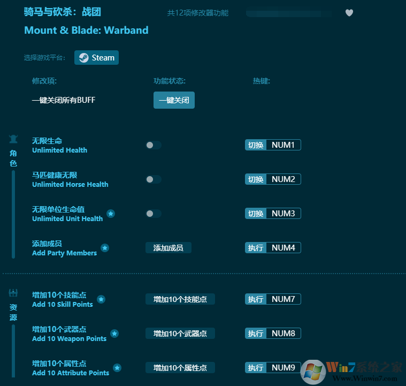Image resolution: width=406 pixels, height=386 pixels.
Task: Click the NUM7 hotkey field
Action: pos(284,299)
